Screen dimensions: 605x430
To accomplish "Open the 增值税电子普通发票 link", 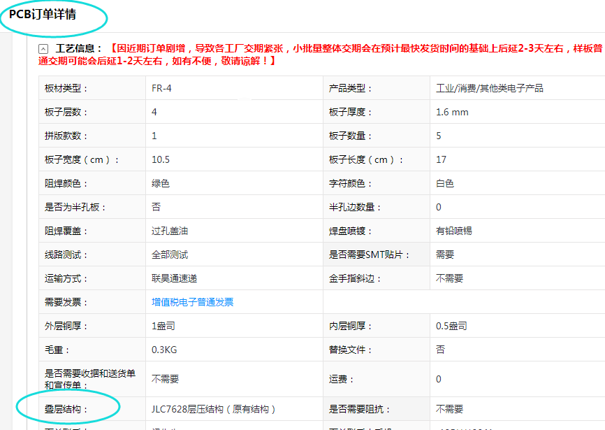I will pos(192,302).
